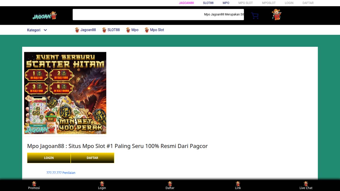This screenshot has width=340, height=191.
Task: Open the Kategori menu label
Action: pos(34,30)
